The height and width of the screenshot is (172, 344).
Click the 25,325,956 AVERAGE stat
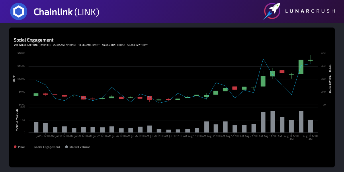[64, 45]
